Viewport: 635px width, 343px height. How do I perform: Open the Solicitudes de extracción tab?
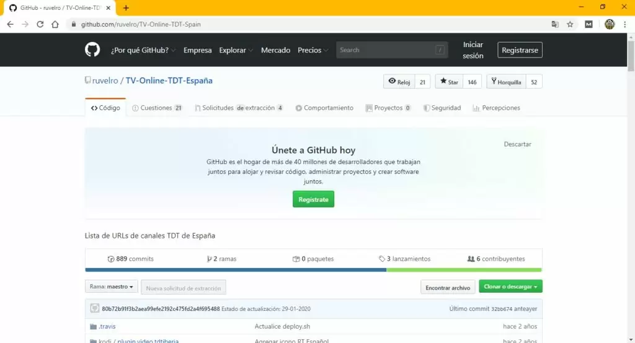[x=239, y=108]
